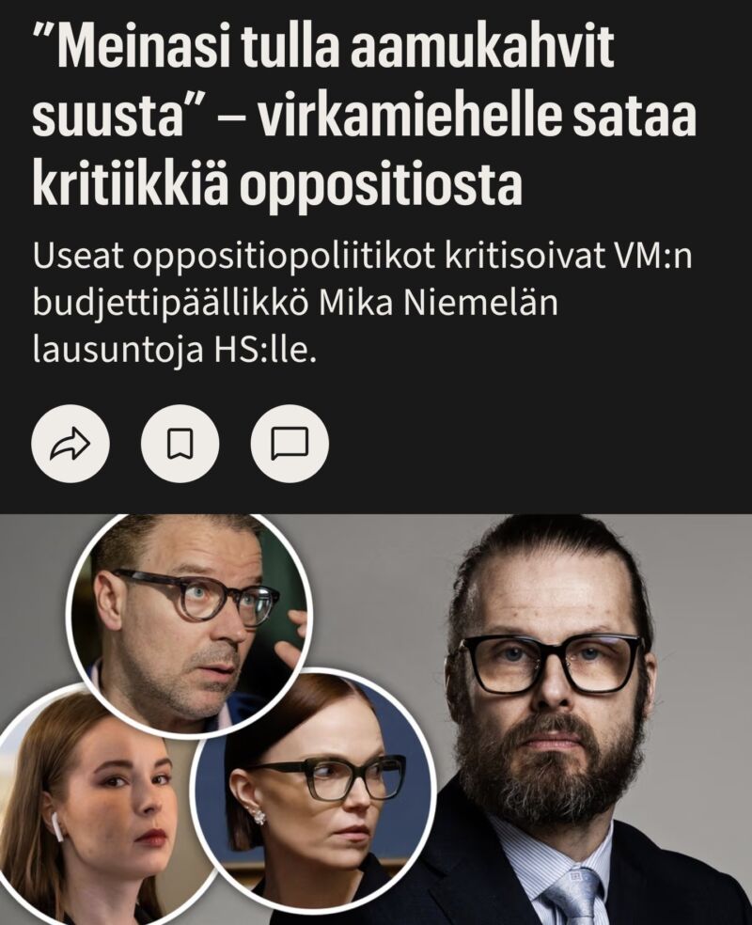Click headline words "virkamiehelle sataa"

point(478,115)
